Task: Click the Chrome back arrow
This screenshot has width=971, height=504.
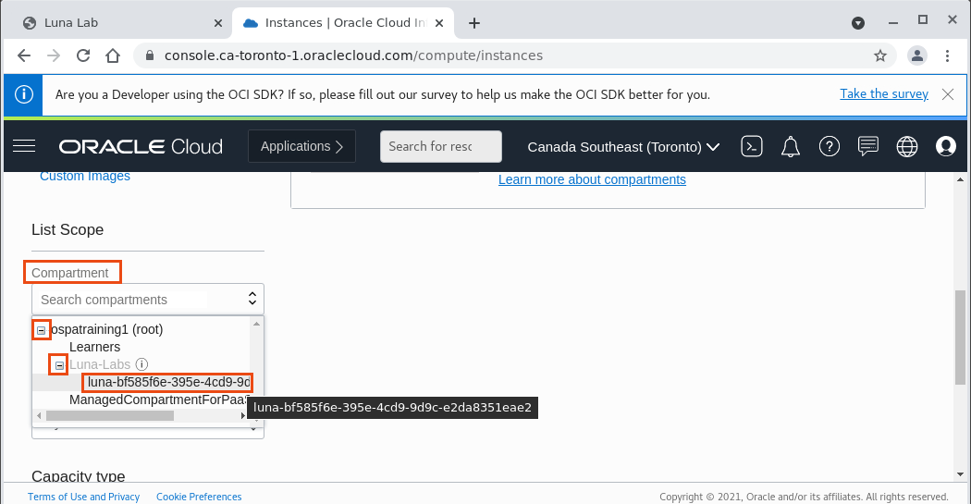Action: click(x=23, y=55)
